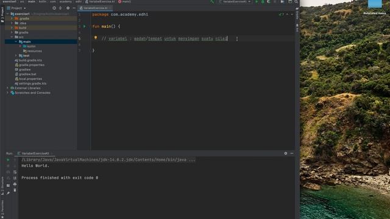Toggle scroll to end in Run console
The height and width of the screenshot is (219, 390).
click(x=15, y=178)
